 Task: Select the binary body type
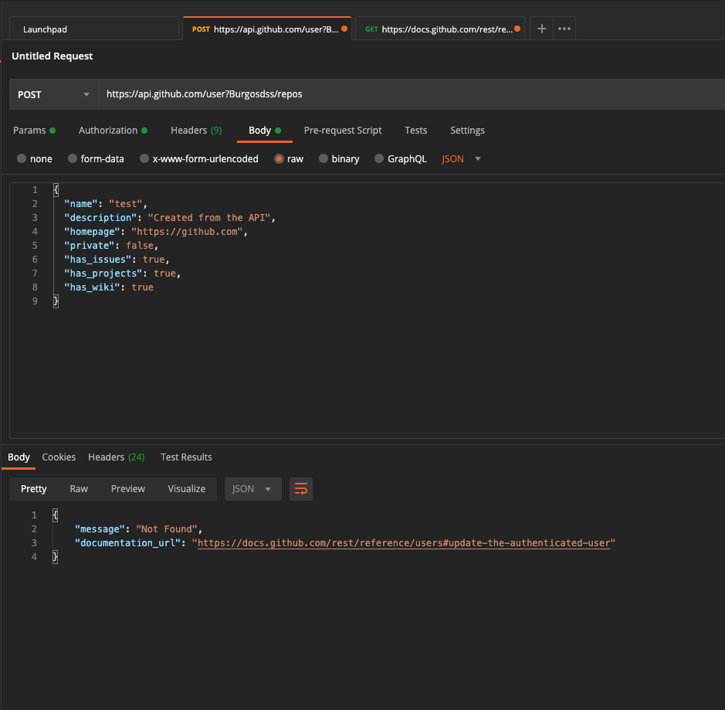(340, 158)
